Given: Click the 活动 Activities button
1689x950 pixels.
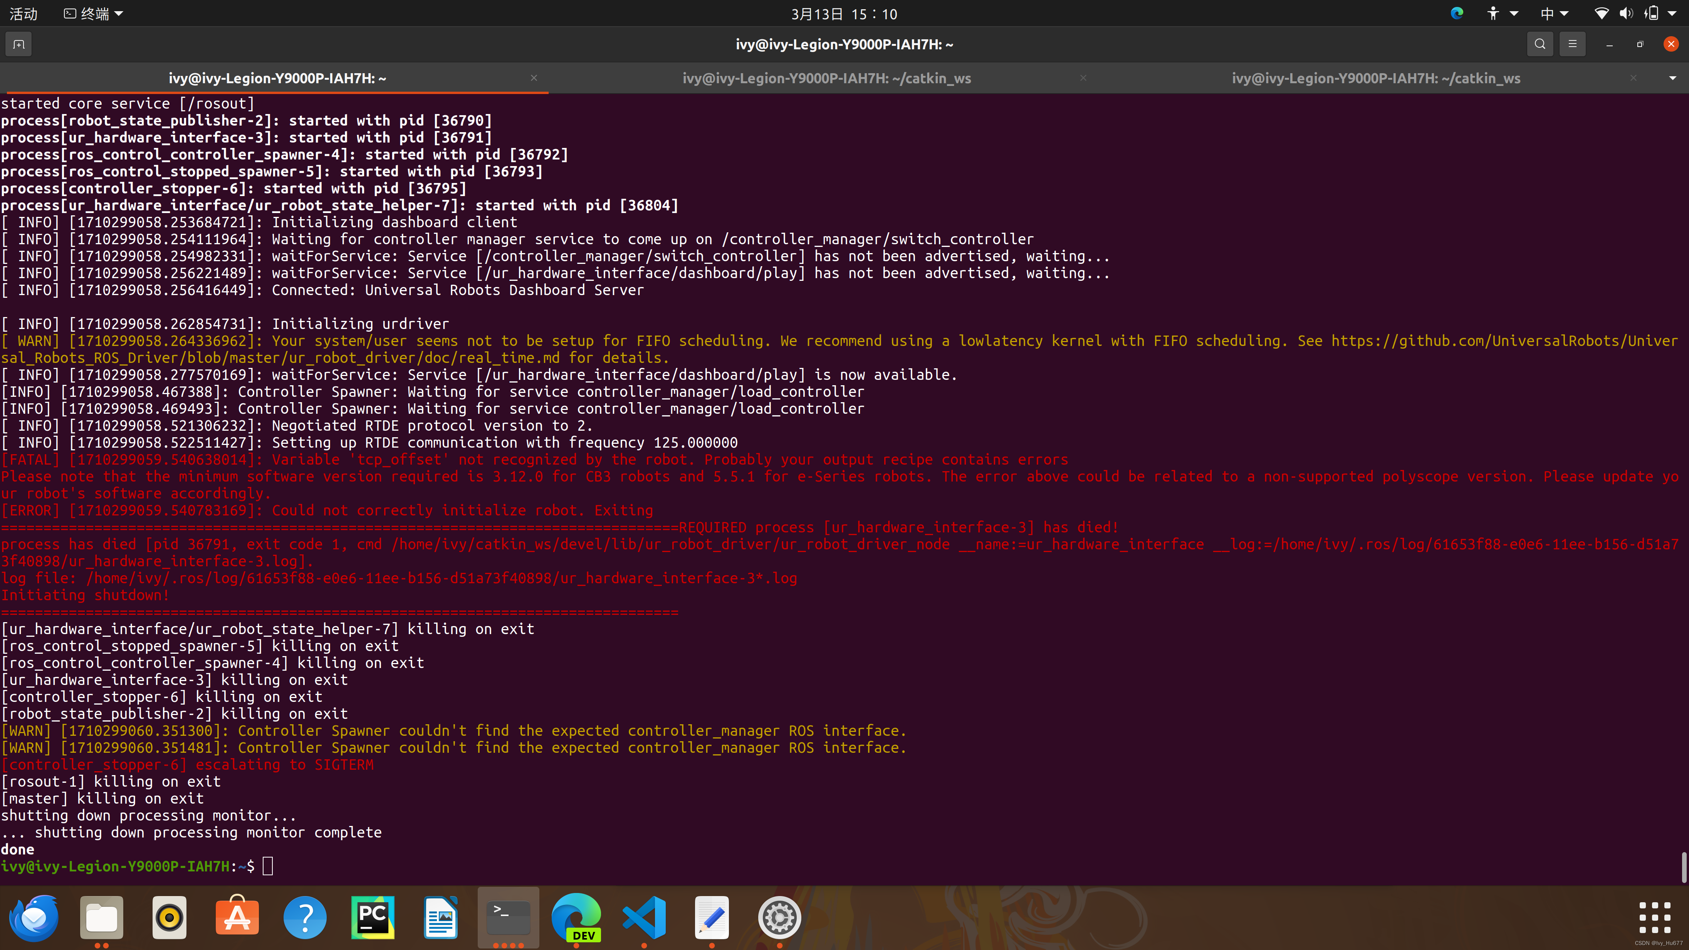Looking at the screenshot, I should coord(24,14).
